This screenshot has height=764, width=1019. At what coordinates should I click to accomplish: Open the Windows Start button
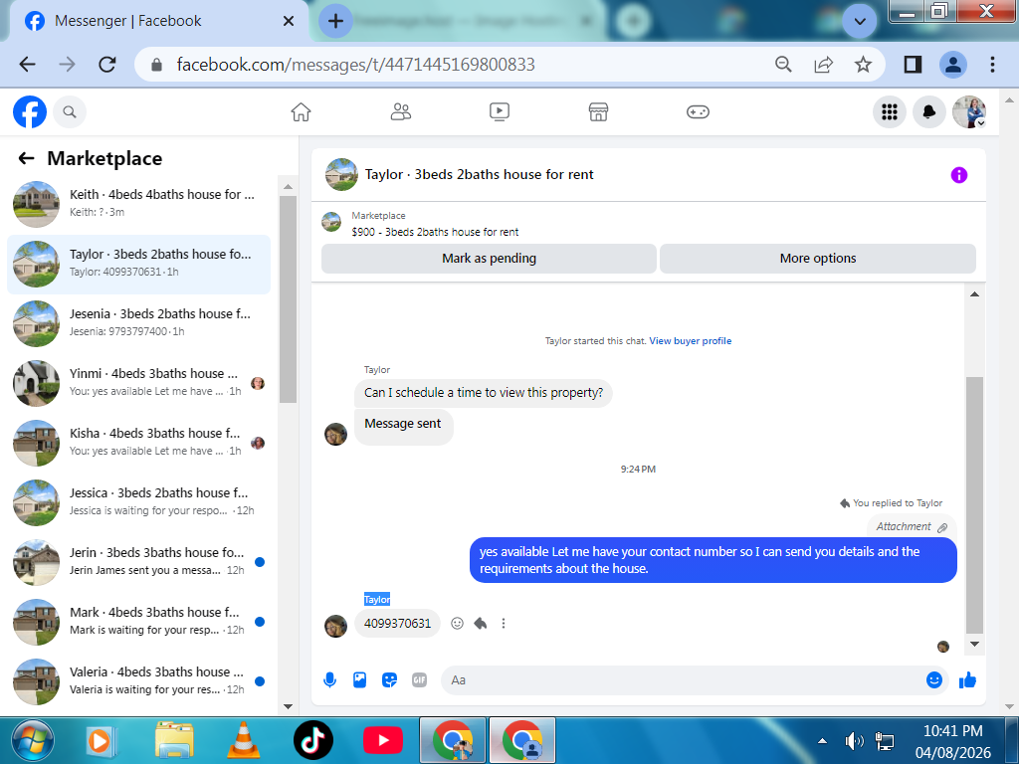click(33, 740)
